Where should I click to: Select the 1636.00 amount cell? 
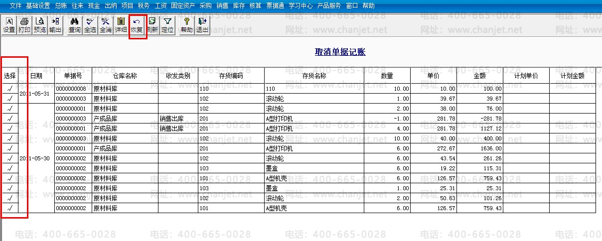point(481,148)
